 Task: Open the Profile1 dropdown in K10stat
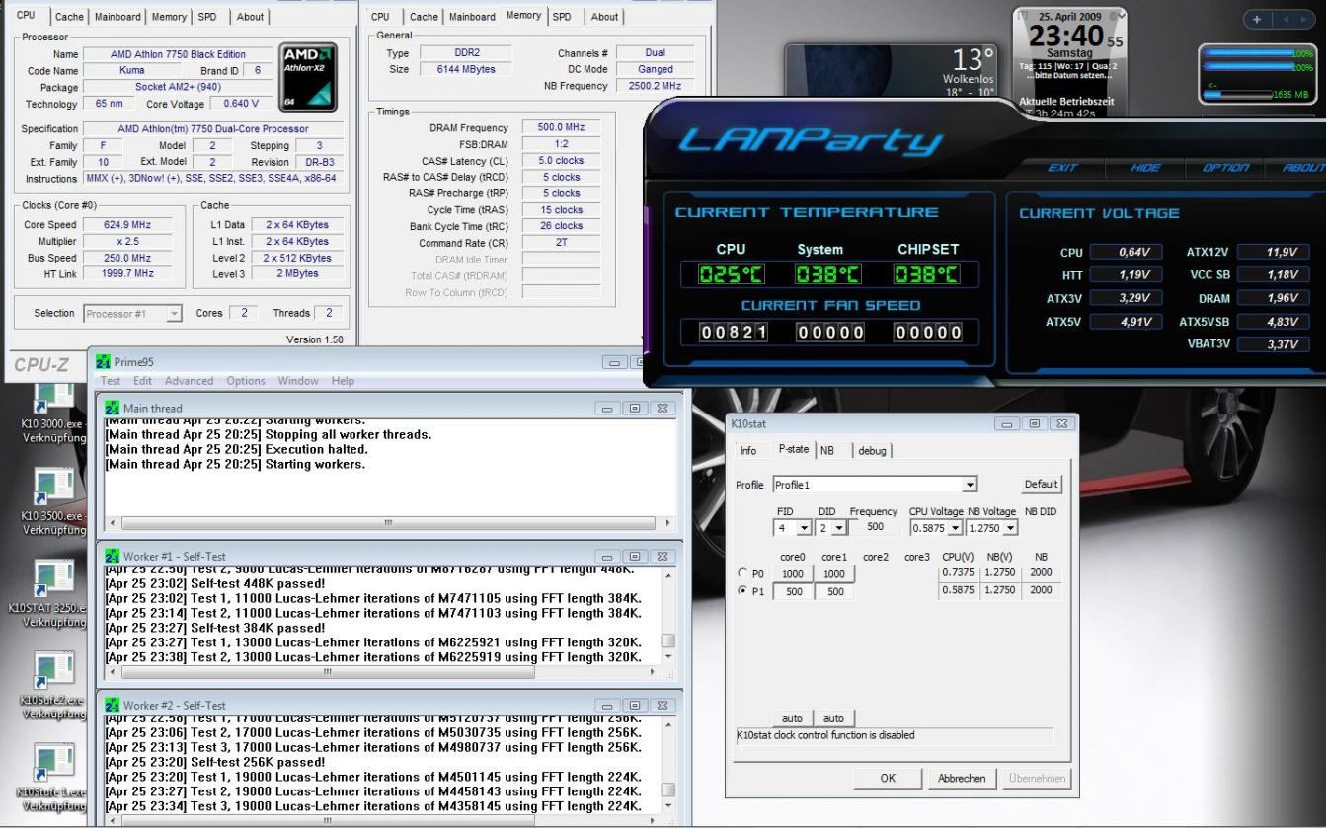click(971, 485)
